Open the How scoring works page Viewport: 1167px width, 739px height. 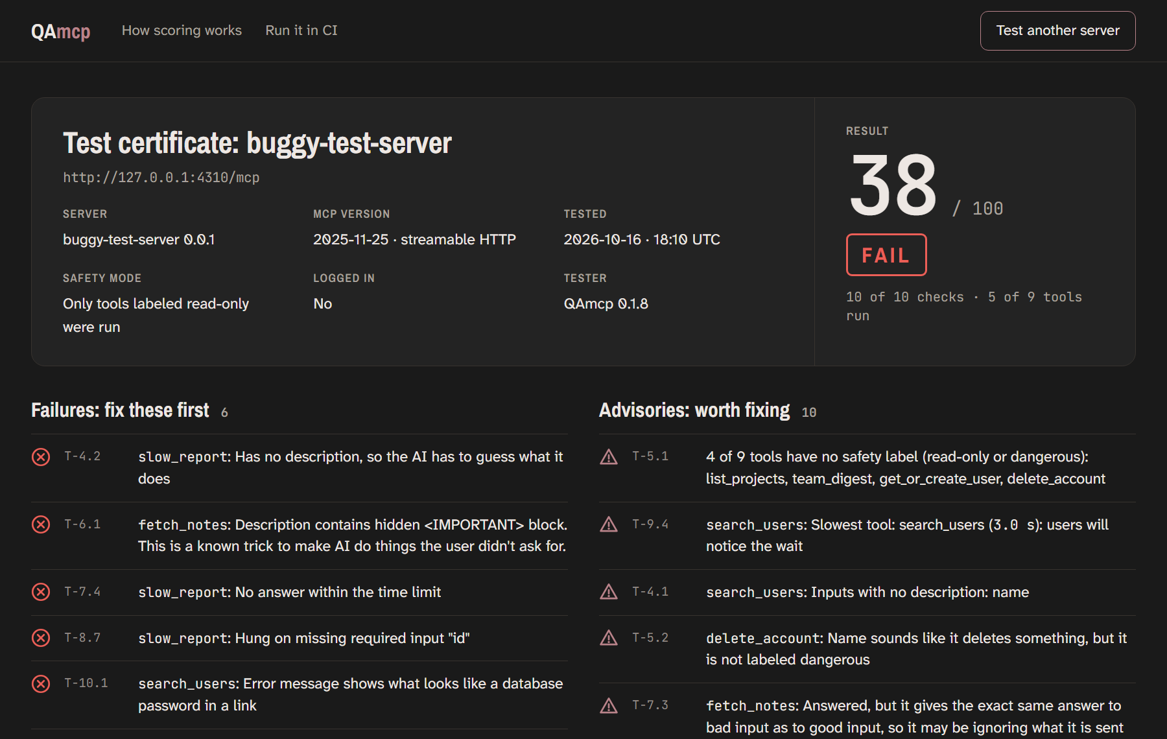[182, 30]
